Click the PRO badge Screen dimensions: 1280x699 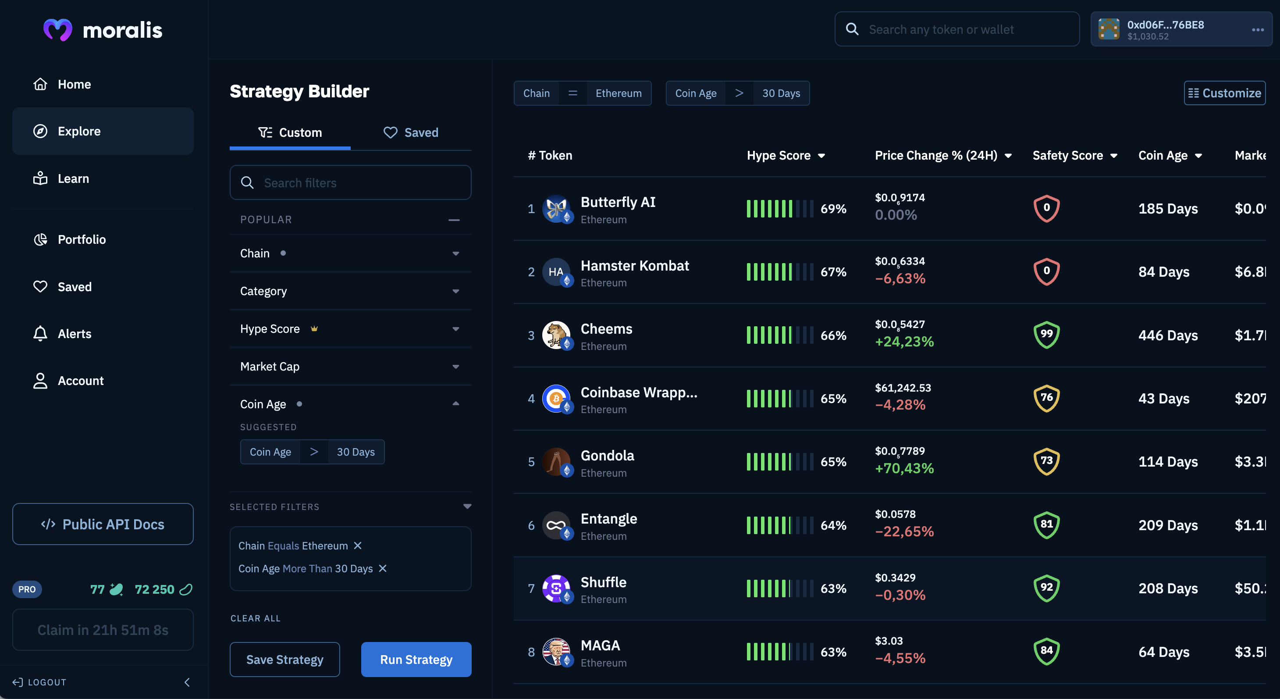pyautogui.click(x=27, y=589)
